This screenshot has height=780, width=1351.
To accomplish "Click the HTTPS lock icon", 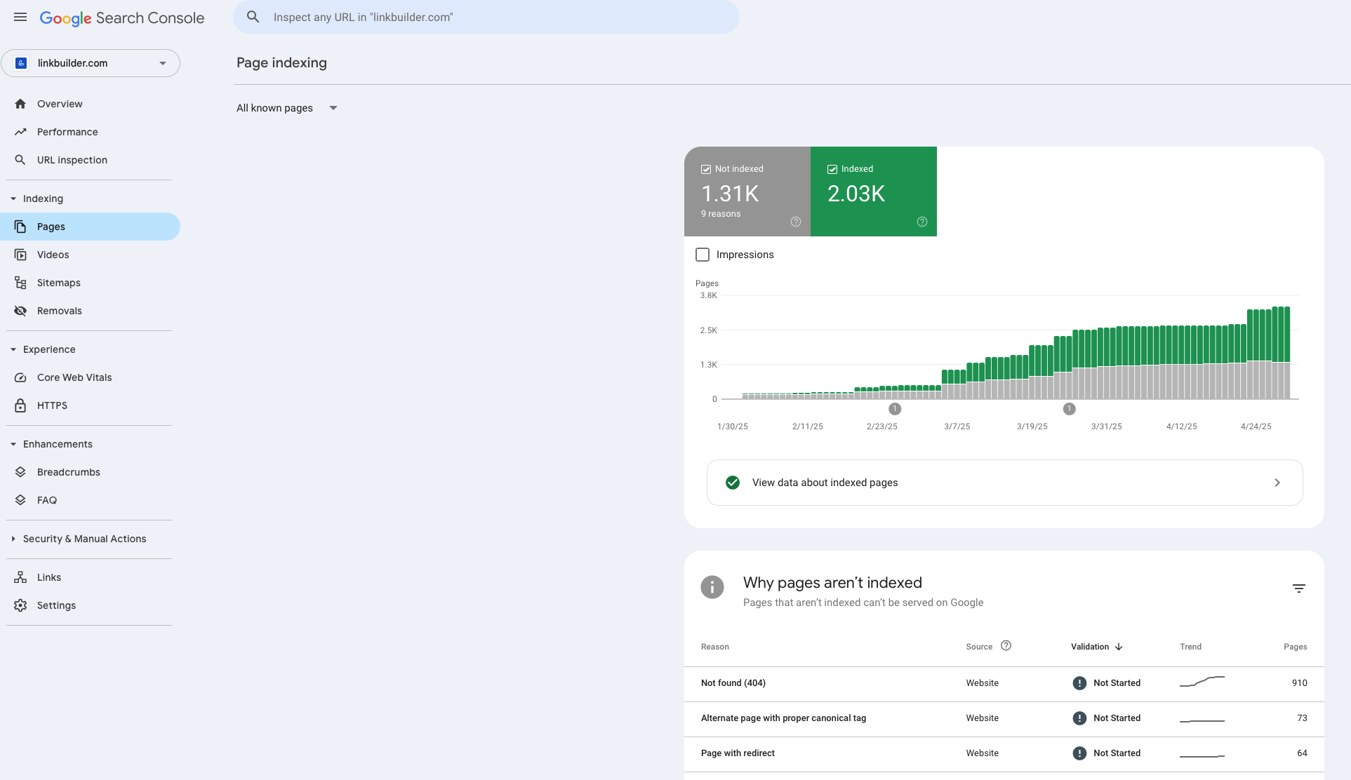I will [x=20, y=405].
